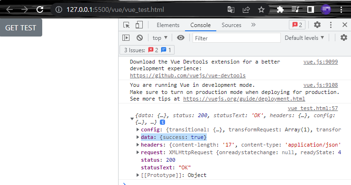The height and width of the screenshot is (185, 351).
Task: Expand the config property
Action: click(x=138, y=129)
